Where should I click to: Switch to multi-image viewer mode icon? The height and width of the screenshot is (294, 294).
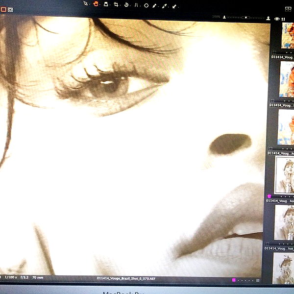point(10,10)
